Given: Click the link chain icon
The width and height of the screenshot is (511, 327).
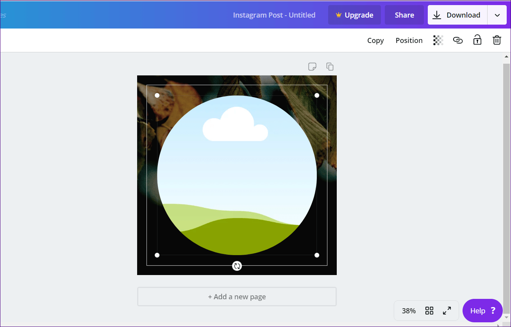Looking at the screenshot, I should (x=458, y=40).
